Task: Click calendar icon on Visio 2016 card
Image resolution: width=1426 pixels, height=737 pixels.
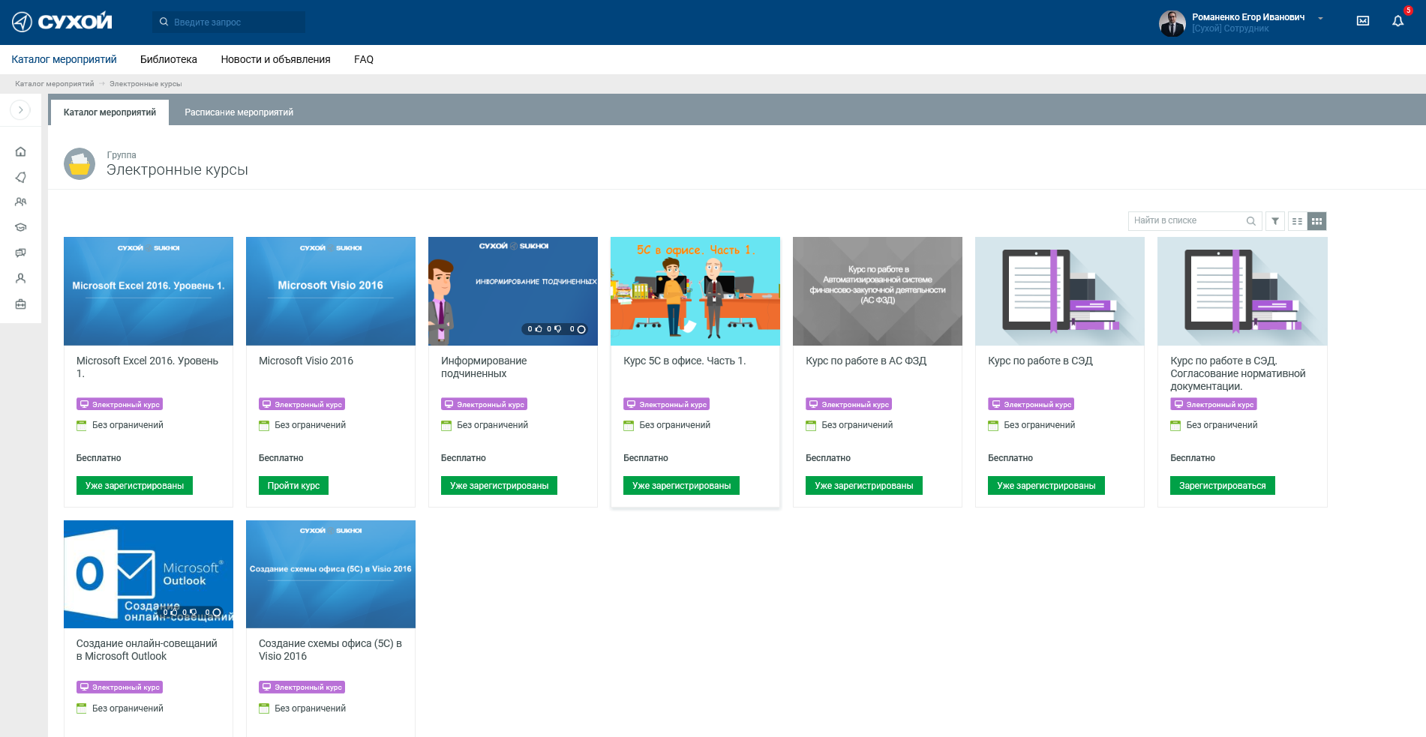Action: coord(264,426)
